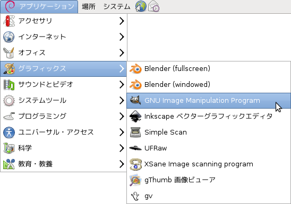Select the プログラミング category
The image size is (291, 204).
point(64,117)
